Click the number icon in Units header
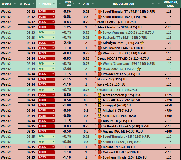 pos(79,3)
